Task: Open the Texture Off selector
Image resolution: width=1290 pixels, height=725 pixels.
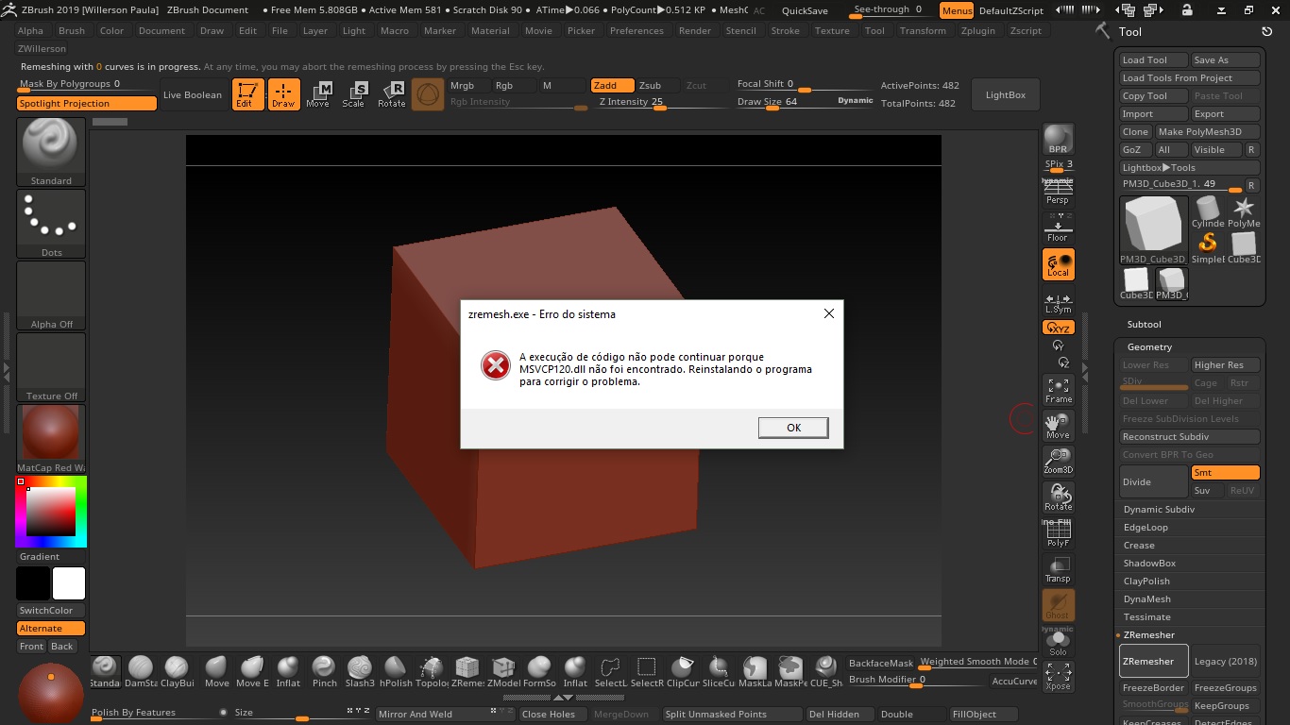Action: (x=51, y=368)
